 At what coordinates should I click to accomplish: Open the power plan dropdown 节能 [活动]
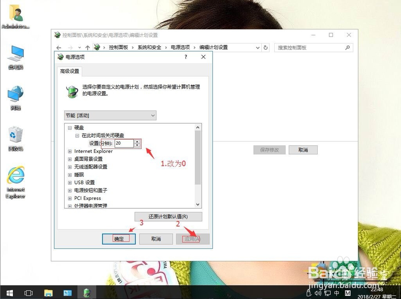[110, 116]
